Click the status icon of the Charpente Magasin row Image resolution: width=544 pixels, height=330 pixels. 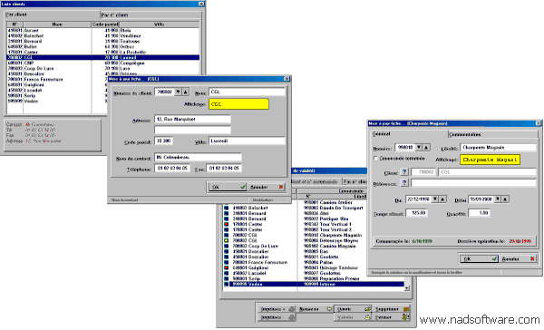pos(227,236)
